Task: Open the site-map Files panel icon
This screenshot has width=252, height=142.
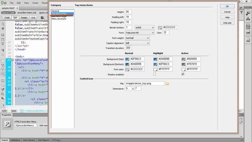Action: [x=248, y=19]
